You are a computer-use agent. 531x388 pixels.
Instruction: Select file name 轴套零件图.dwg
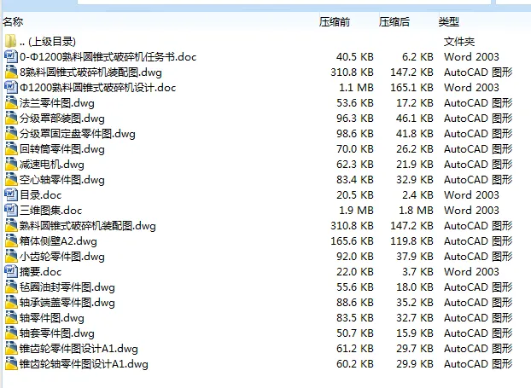pyautogui.click(x=57, y=333)
